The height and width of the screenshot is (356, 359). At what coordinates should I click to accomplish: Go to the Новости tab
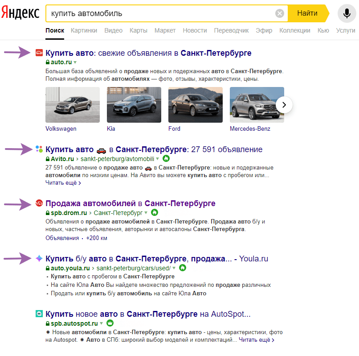point(195,30)
